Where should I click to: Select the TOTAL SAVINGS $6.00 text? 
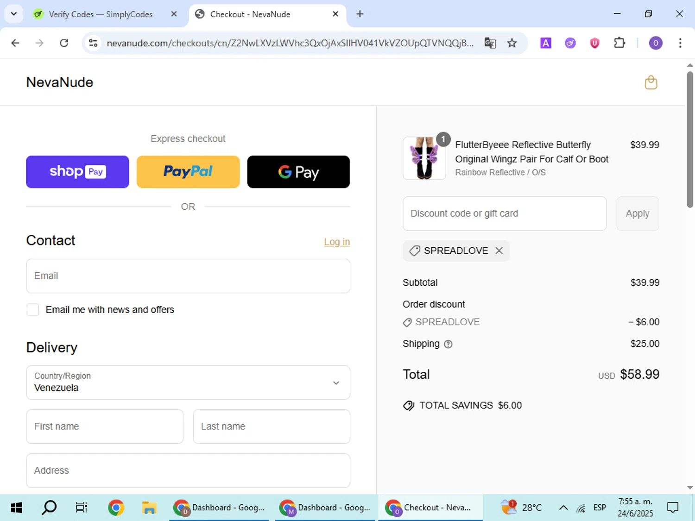pos(471,406)
